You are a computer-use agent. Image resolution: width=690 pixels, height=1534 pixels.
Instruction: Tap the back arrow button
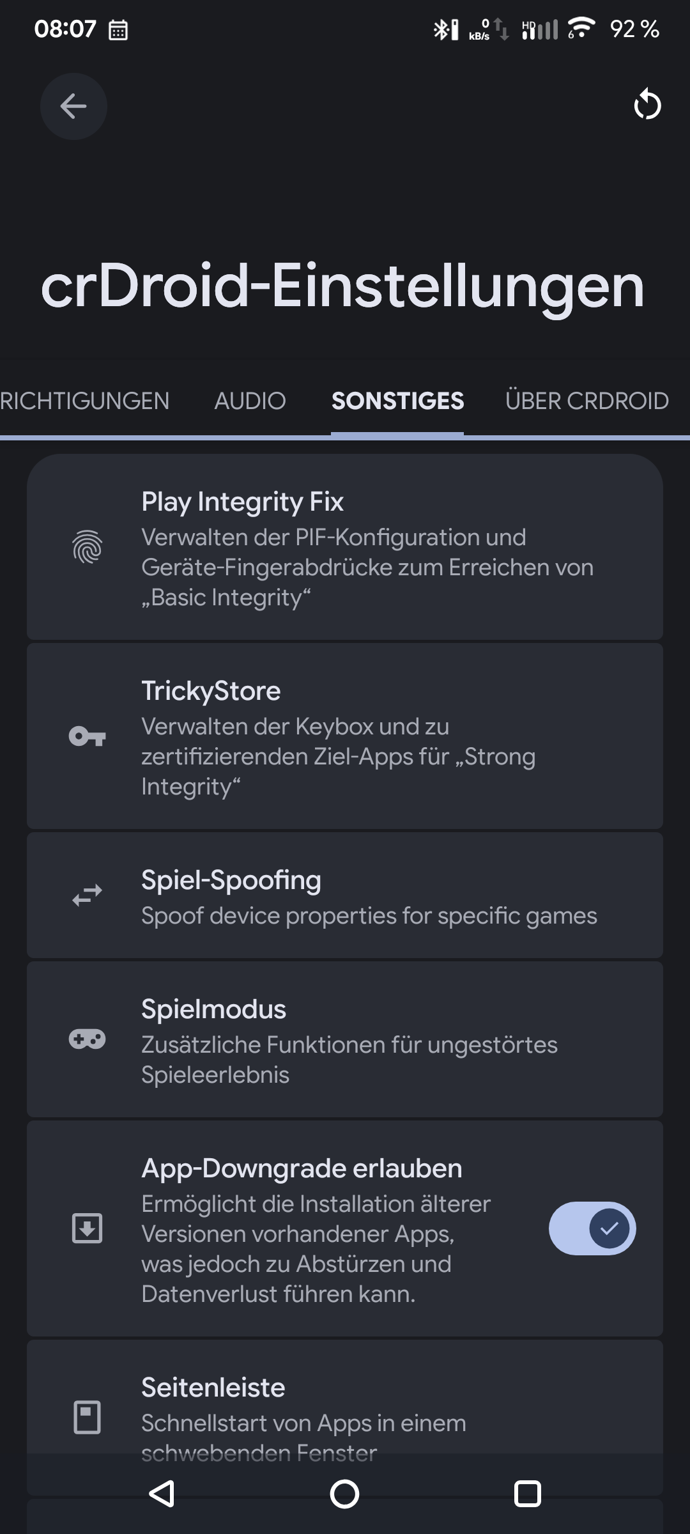(73, 106)
